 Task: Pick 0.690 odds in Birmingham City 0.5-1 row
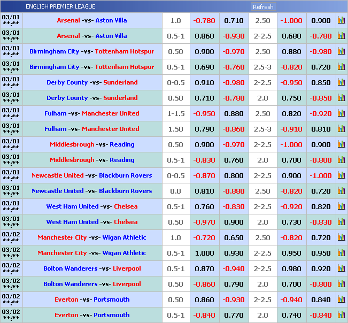point(204,67)
